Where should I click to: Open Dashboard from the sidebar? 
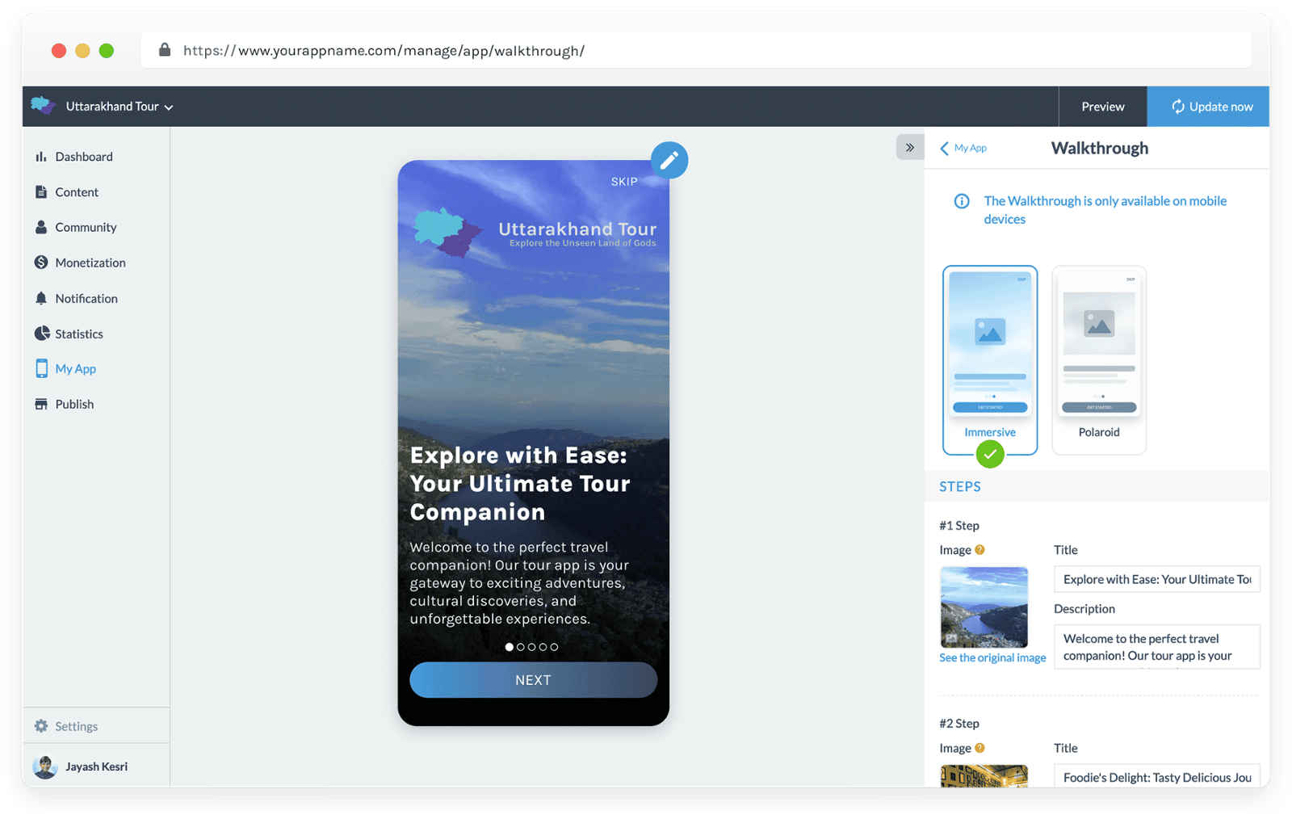click(83, 157)
